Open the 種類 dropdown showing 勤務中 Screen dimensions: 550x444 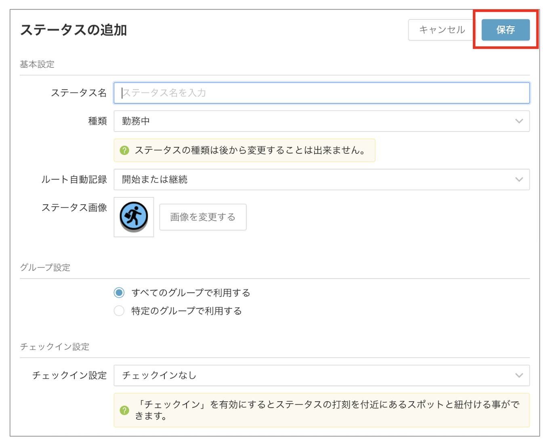(x=321, y=121)
